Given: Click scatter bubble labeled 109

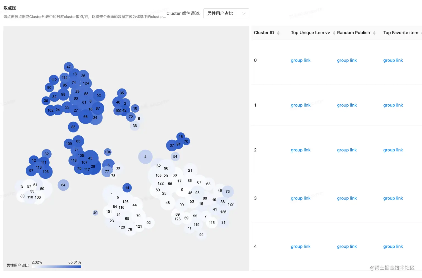Looking at the screenshot, I should tap(69, 144).
